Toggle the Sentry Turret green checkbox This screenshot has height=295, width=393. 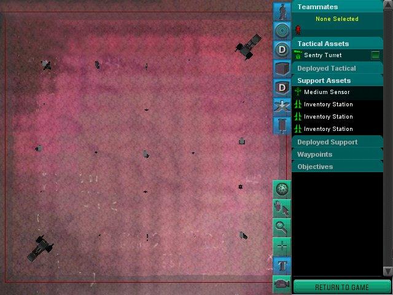375,55
